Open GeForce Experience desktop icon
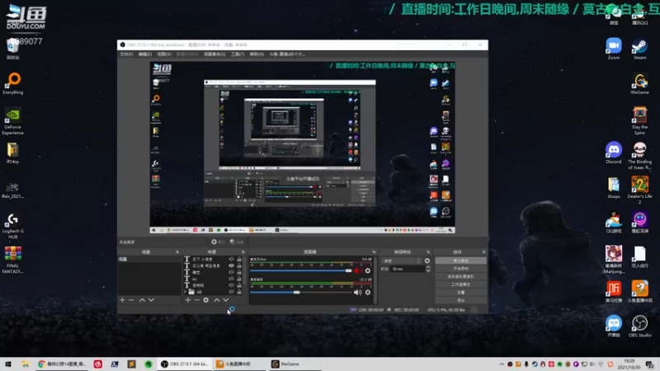Viewport: 660px width, 371px height. pos(13,121)
